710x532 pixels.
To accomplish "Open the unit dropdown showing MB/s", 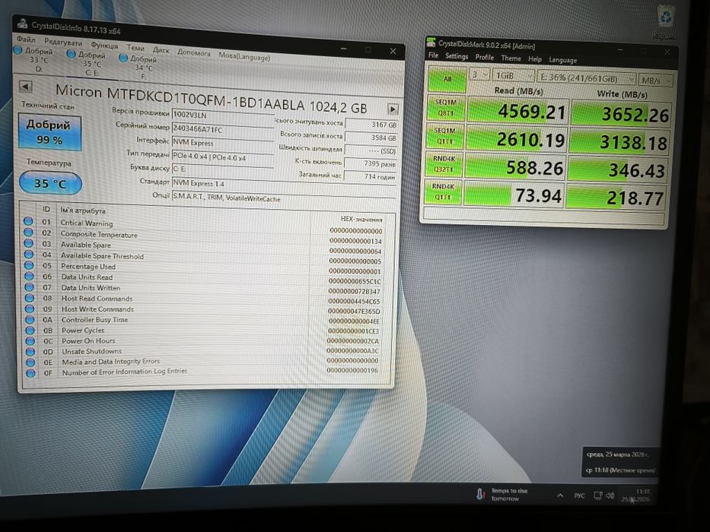I will tap(656, 81).
